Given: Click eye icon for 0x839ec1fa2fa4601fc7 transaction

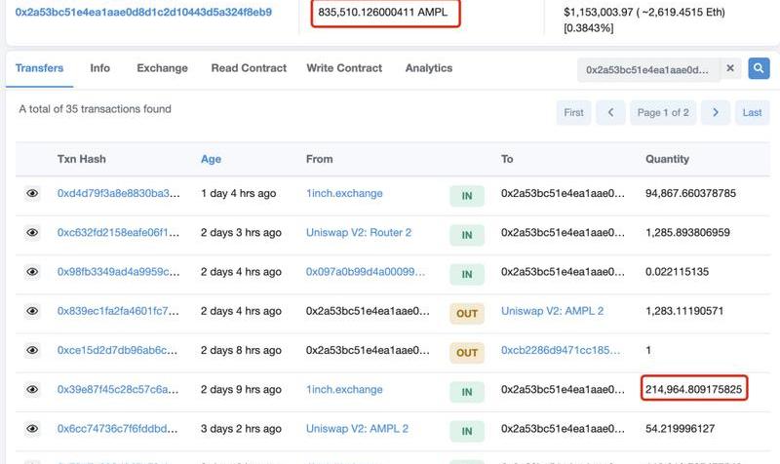Looking at the screenshot, I should tap(32, 311).
